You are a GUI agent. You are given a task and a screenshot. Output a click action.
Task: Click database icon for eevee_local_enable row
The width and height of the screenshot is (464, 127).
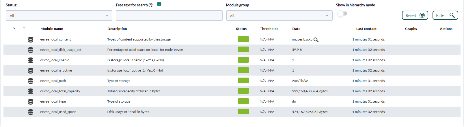[31, 60]
